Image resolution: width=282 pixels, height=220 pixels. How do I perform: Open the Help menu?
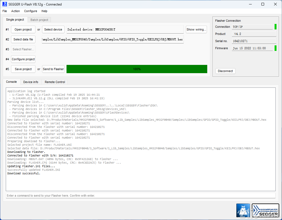44,11
